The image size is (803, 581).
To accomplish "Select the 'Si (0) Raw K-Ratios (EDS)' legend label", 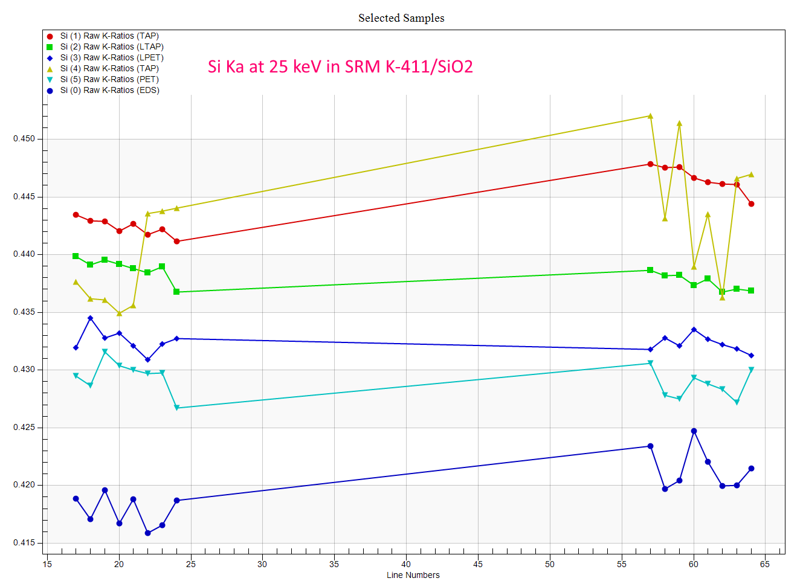I will (109, 91).
